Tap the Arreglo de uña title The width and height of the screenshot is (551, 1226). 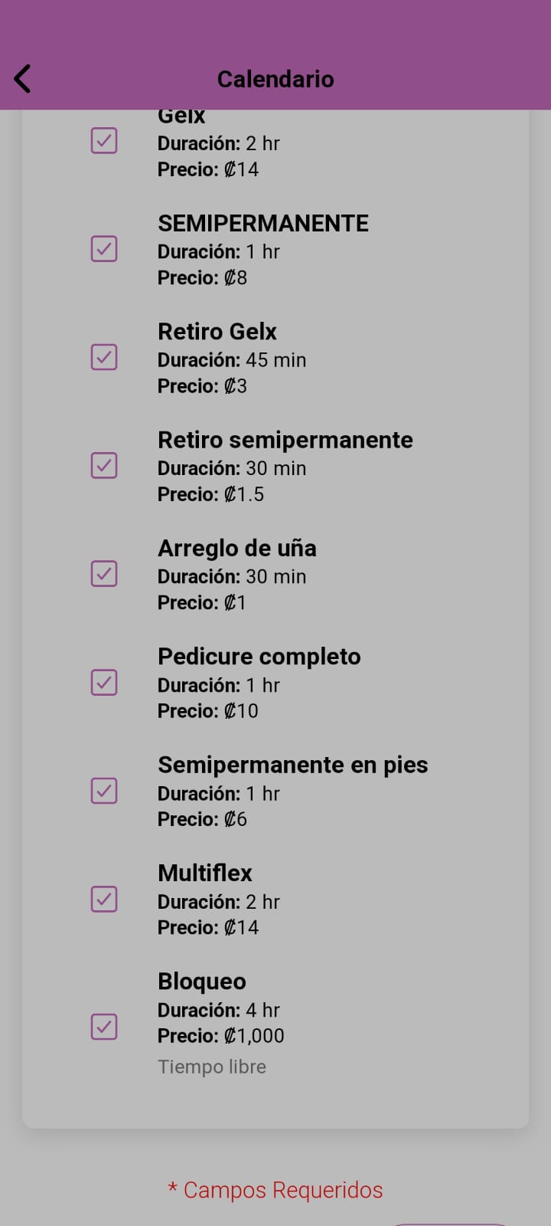pyautogui.click(x=237, y=549)
